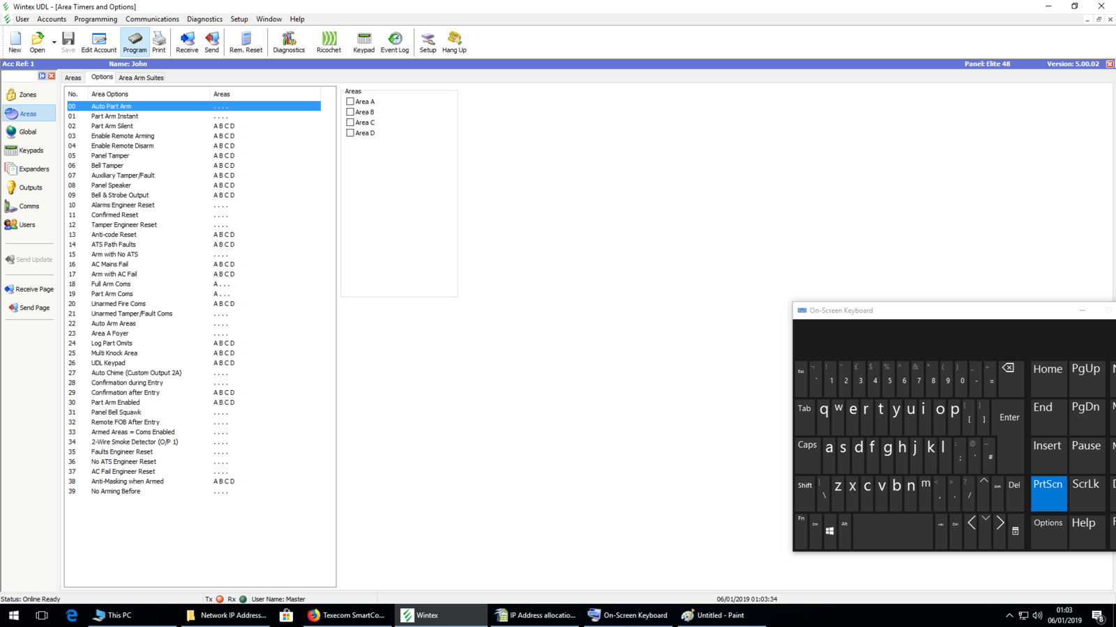Select the Part Arm Instant row

click(x=194, y=116)
